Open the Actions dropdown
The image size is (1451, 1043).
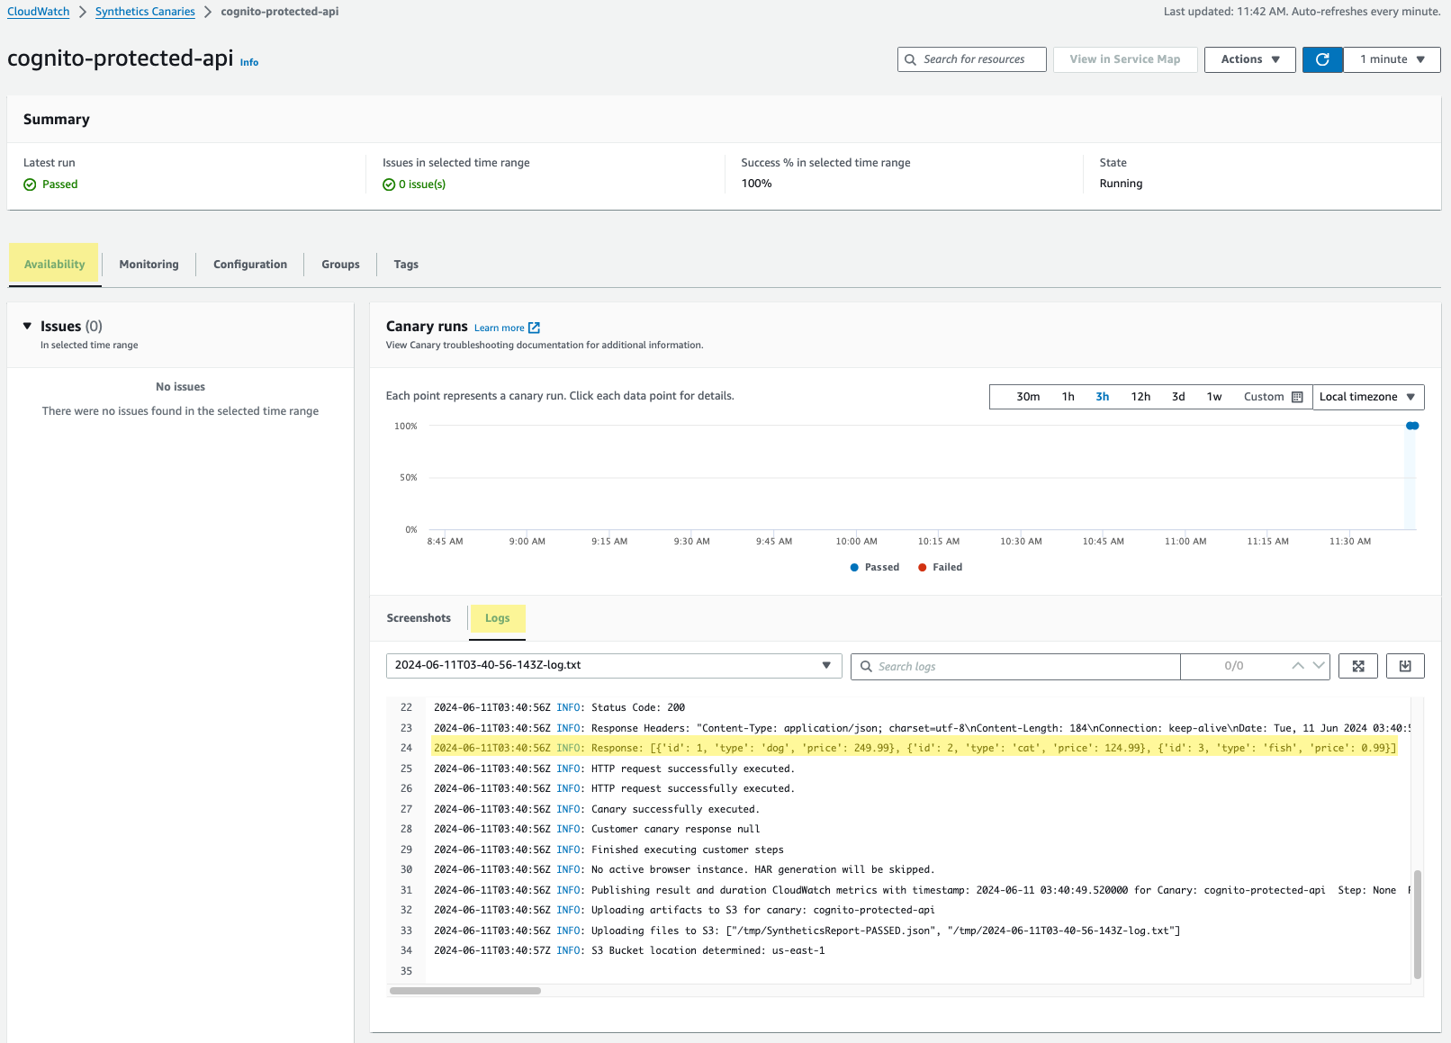coord(1249,59)
